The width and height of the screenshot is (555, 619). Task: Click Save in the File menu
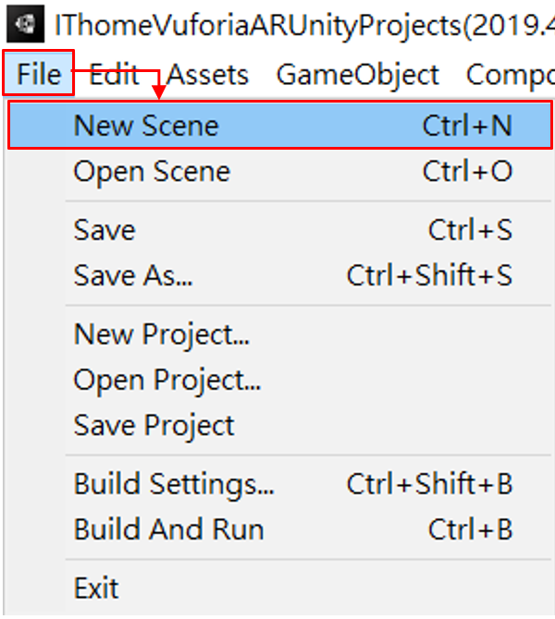pos(105,230)
